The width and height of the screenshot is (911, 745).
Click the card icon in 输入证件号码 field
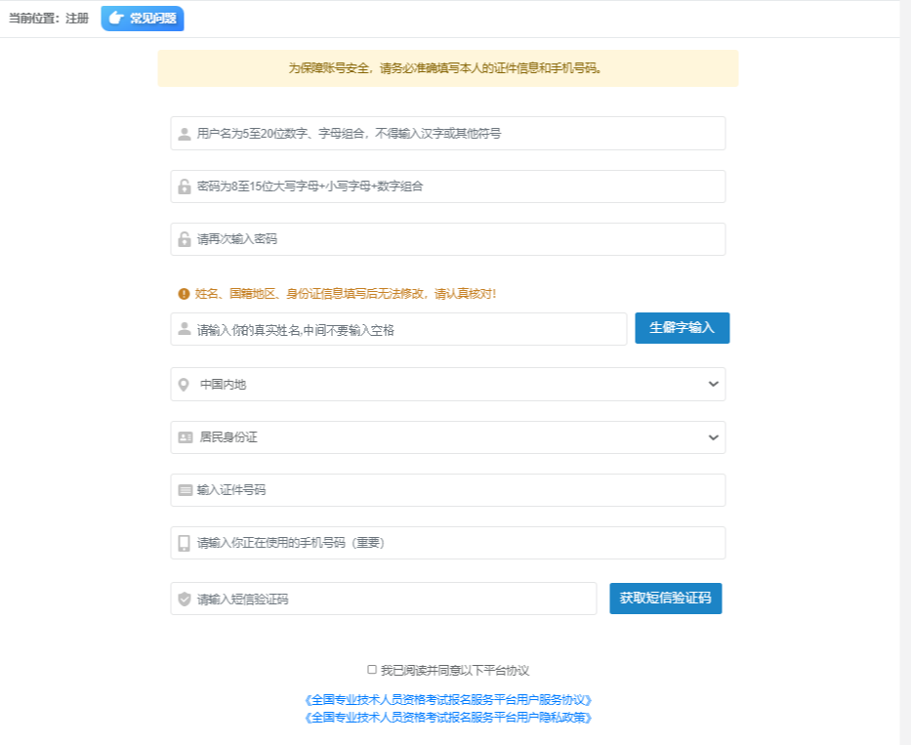(186, 490)
